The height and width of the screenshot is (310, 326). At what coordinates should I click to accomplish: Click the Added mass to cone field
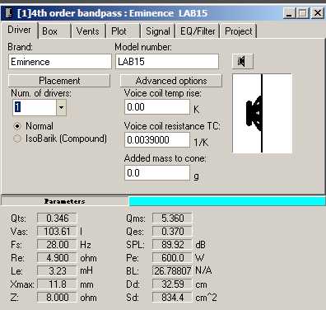(x=157, y=173)
